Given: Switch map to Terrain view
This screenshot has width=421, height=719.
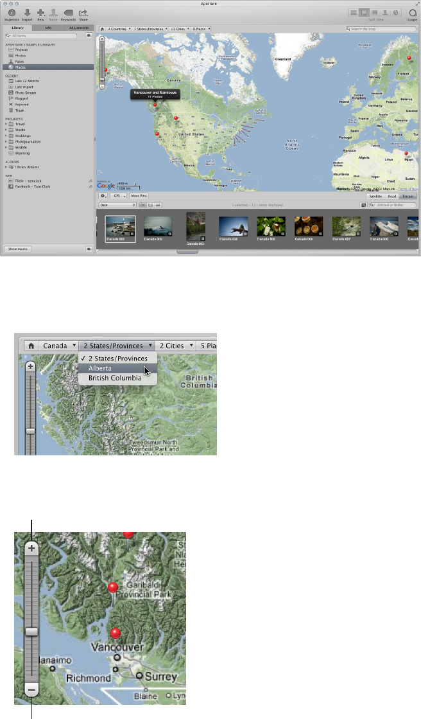Looking at the screenshot, I should (408, 196).
